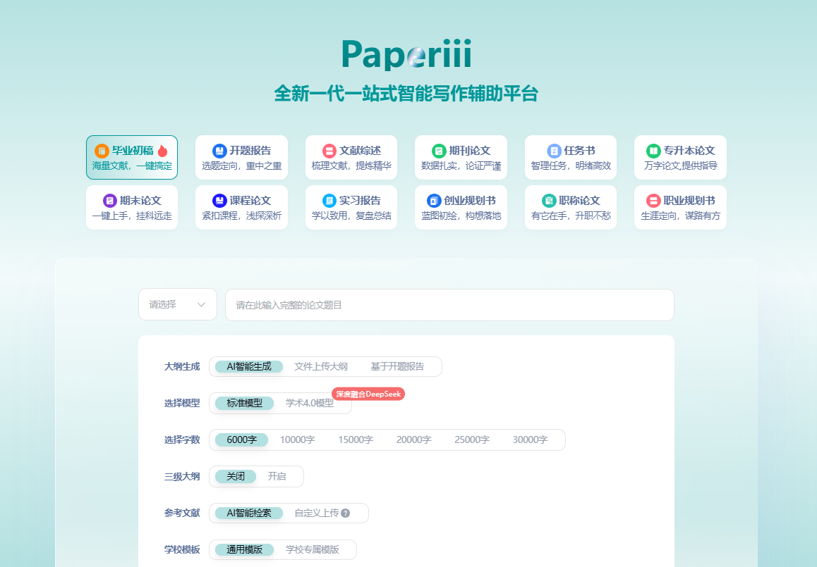
Task: Select 自定义上传 for references
Action: pyautogui.click(x=317, y=513)
